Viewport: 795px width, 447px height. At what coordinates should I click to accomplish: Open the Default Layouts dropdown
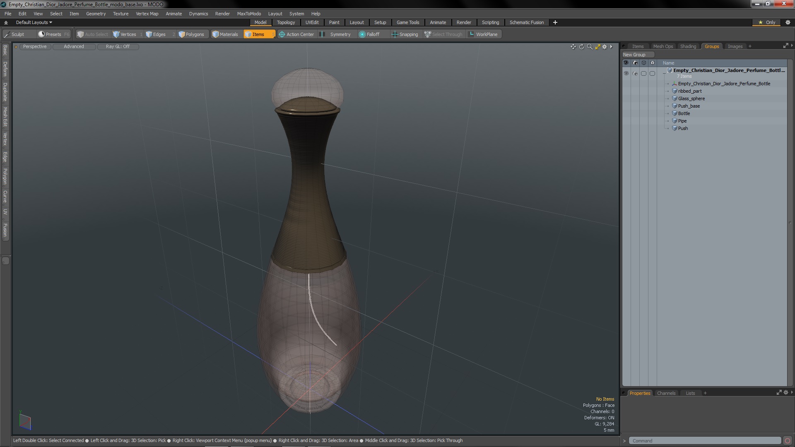[34, 22]
